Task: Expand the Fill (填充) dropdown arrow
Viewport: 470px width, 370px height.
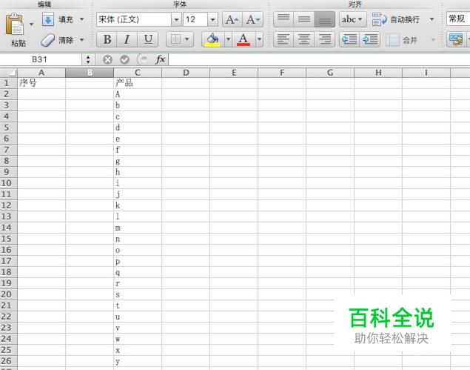Action: tap(81, 19)
